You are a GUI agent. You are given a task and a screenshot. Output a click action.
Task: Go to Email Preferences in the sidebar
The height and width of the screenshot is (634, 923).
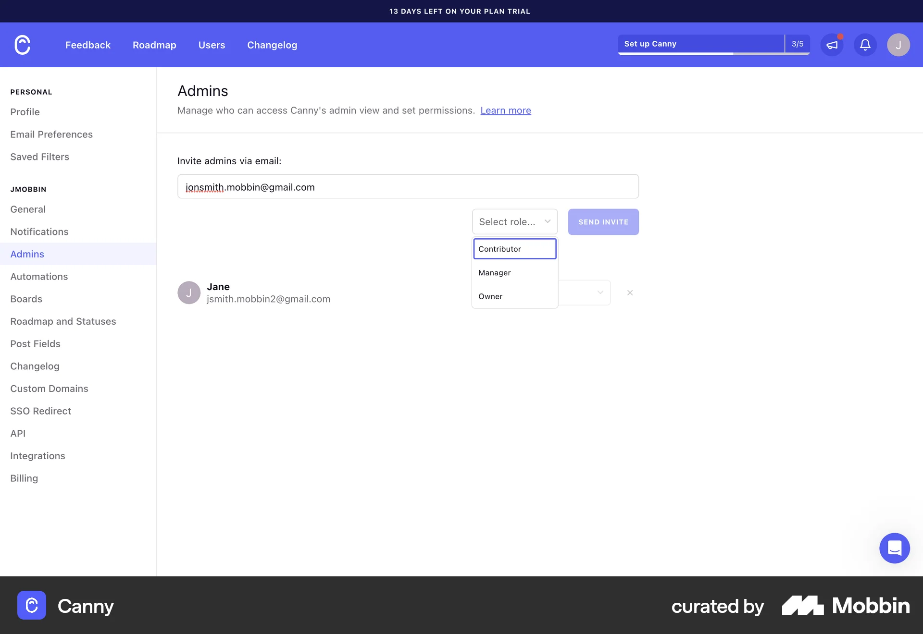point(51,134)
